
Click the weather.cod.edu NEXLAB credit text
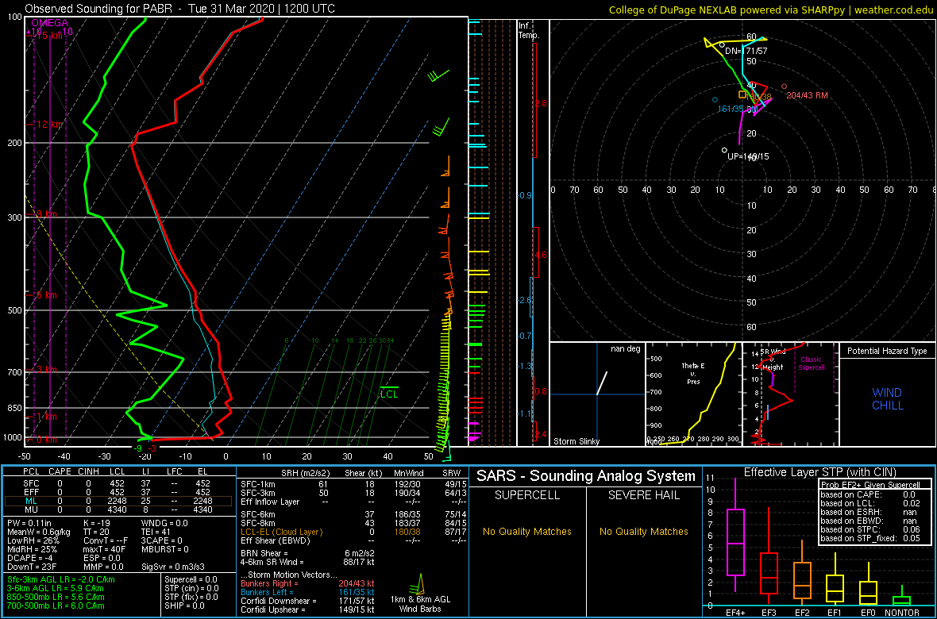pos(770,9)
